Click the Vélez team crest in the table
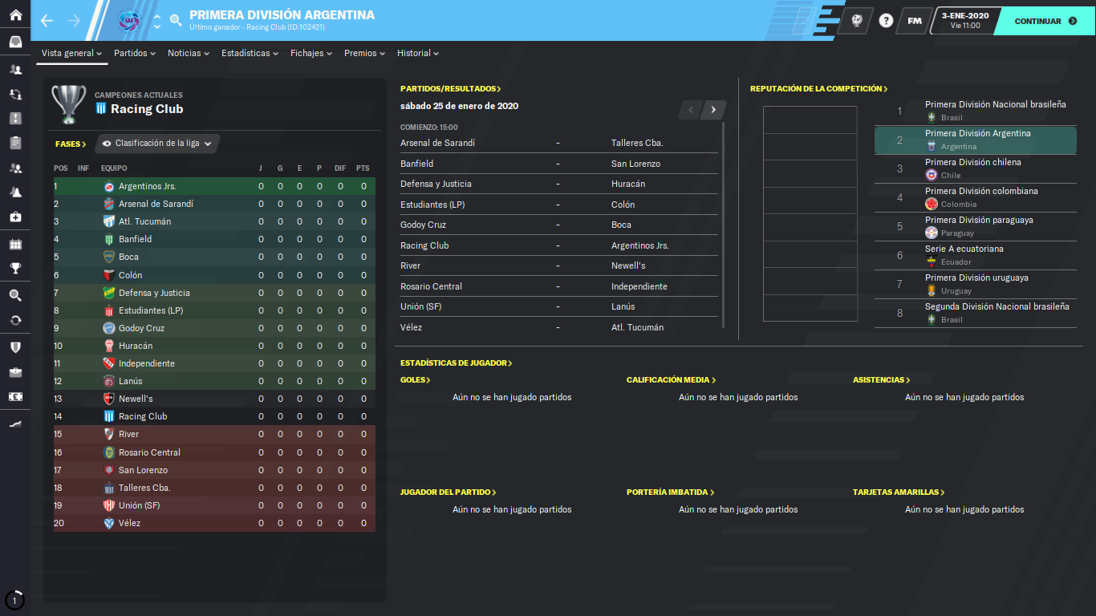Screen dimensions: 1096x616 point(109,523)
